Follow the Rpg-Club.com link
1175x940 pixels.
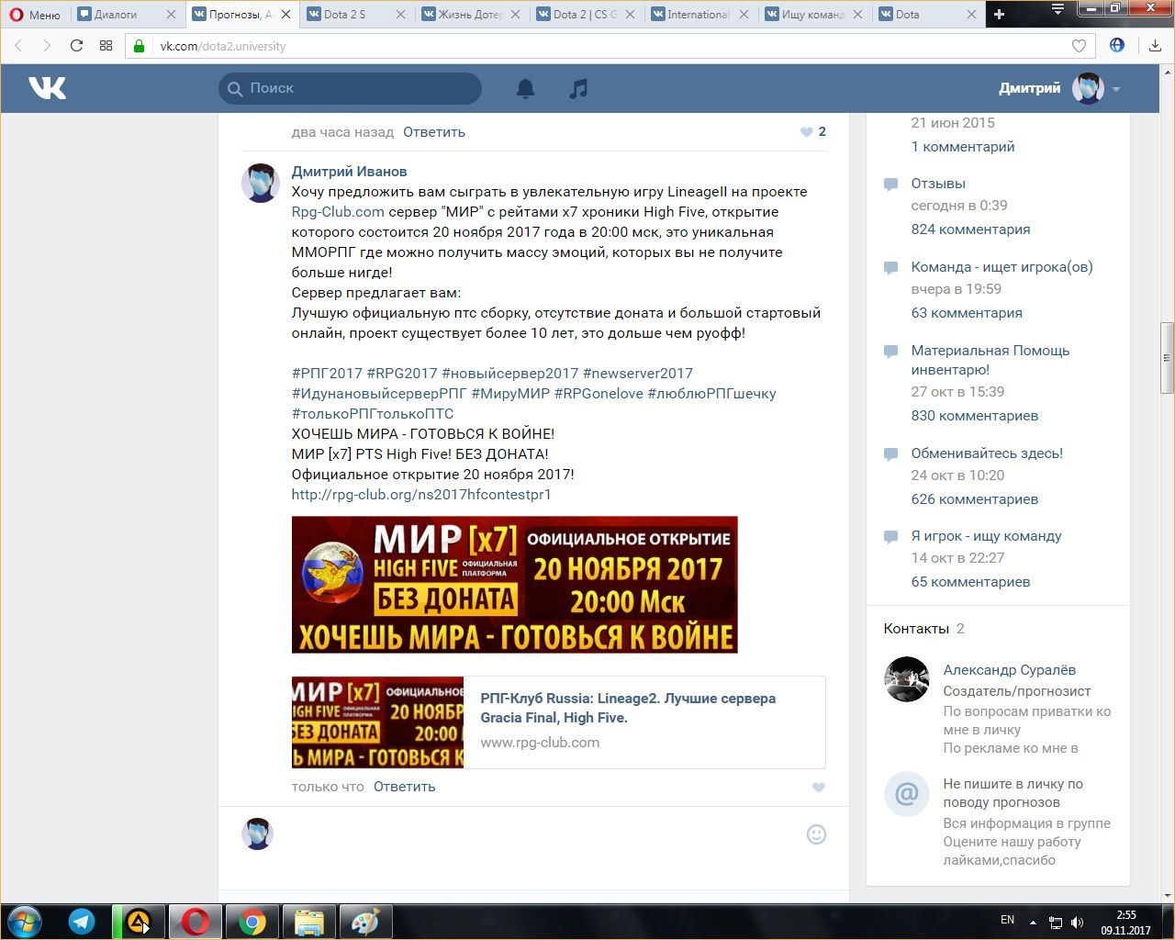coord(338,212)
